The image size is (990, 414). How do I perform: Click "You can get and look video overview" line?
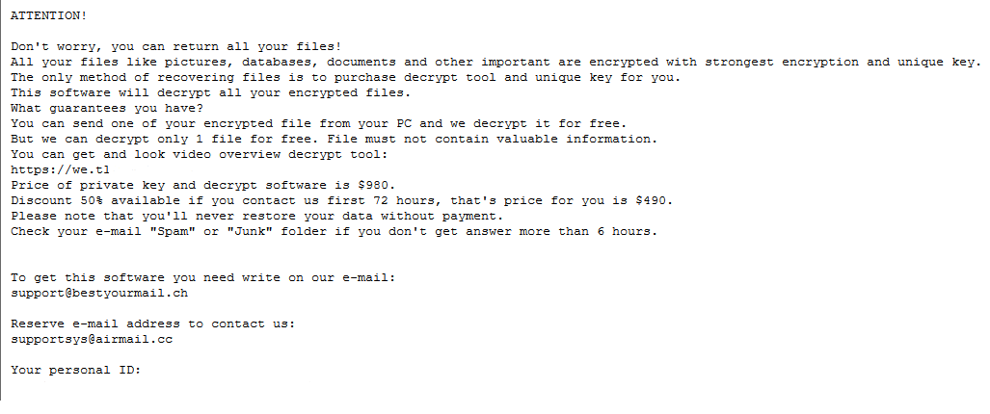[200, 154]
